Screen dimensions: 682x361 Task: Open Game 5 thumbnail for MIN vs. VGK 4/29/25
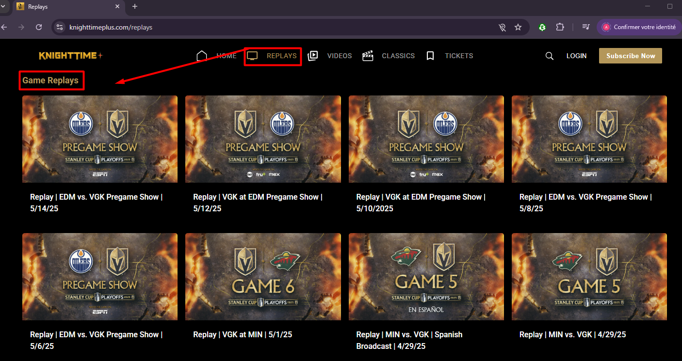[589, 277]
